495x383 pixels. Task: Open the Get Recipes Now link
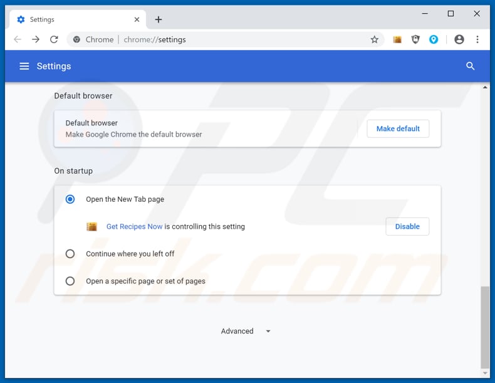[x=134, y=226]
